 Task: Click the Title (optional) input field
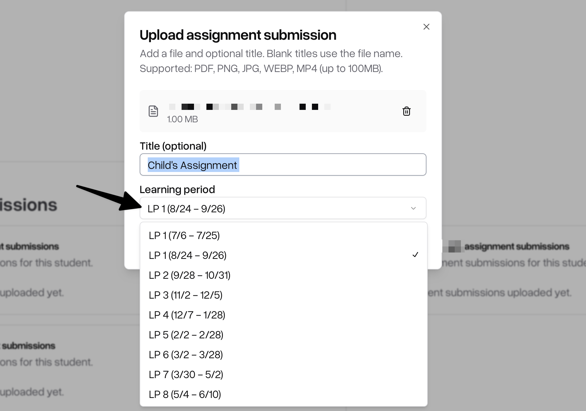(283, 165)
